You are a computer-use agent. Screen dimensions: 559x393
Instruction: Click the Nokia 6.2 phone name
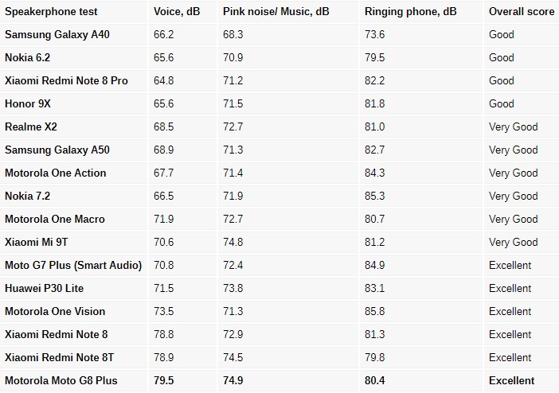click(x=27, y=57)
